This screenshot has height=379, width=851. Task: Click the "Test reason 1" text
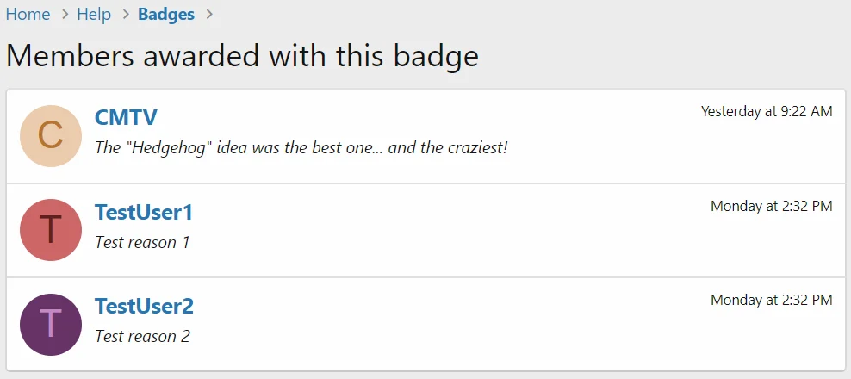142,242
